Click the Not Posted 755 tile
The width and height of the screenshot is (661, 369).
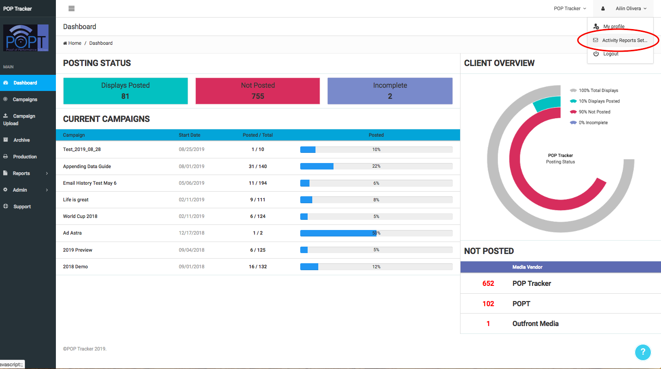258,91
